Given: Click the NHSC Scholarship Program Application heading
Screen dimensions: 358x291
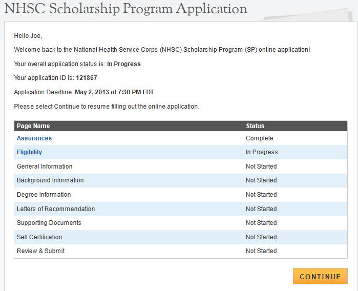Looking at the screenshot, I should 125,9.
